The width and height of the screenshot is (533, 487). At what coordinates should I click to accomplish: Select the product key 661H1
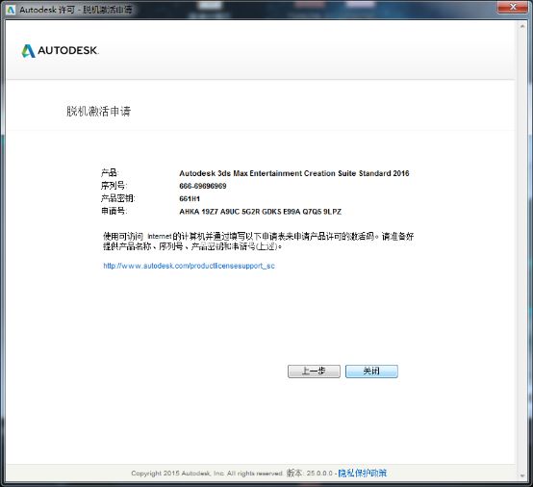coord(190,198)
